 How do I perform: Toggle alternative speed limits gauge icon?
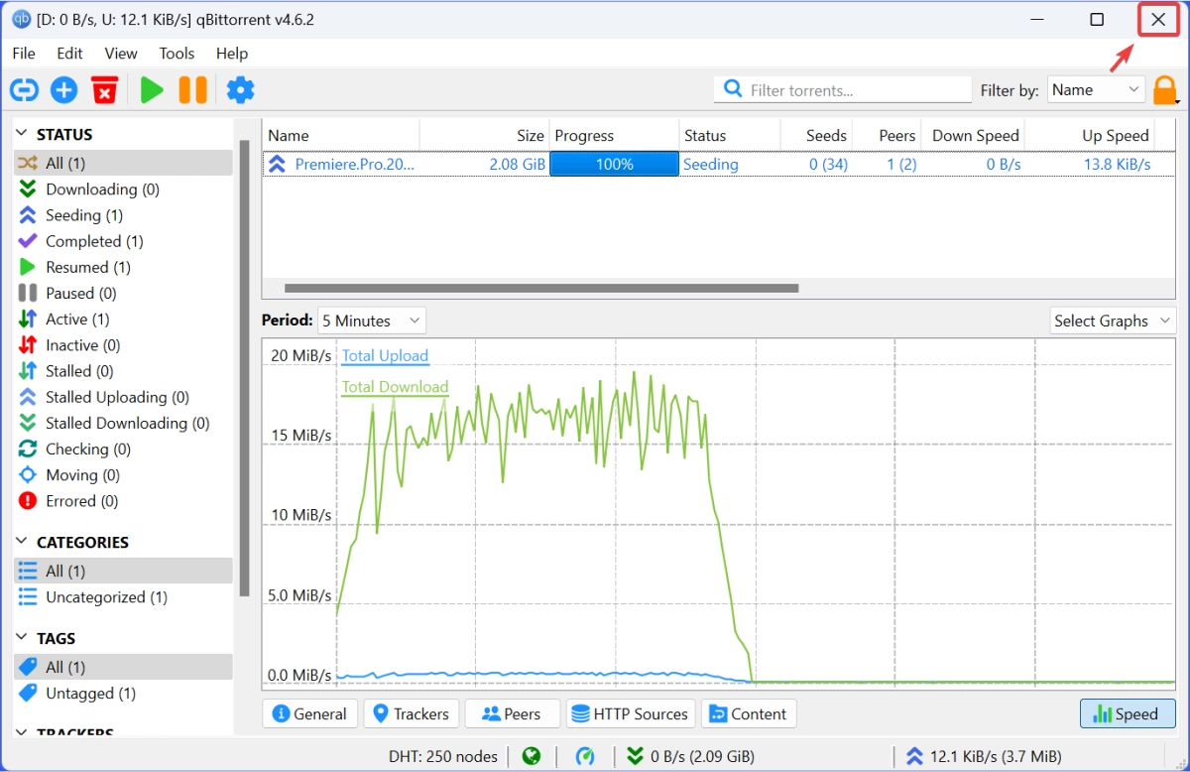[x=585, y=756]
